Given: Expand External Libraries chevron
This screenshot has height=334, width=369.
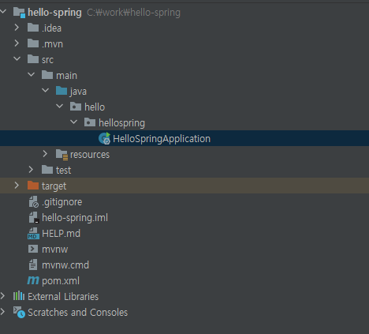Looking at the screenshot, I should pyautogui.click(x=2, y=295).
